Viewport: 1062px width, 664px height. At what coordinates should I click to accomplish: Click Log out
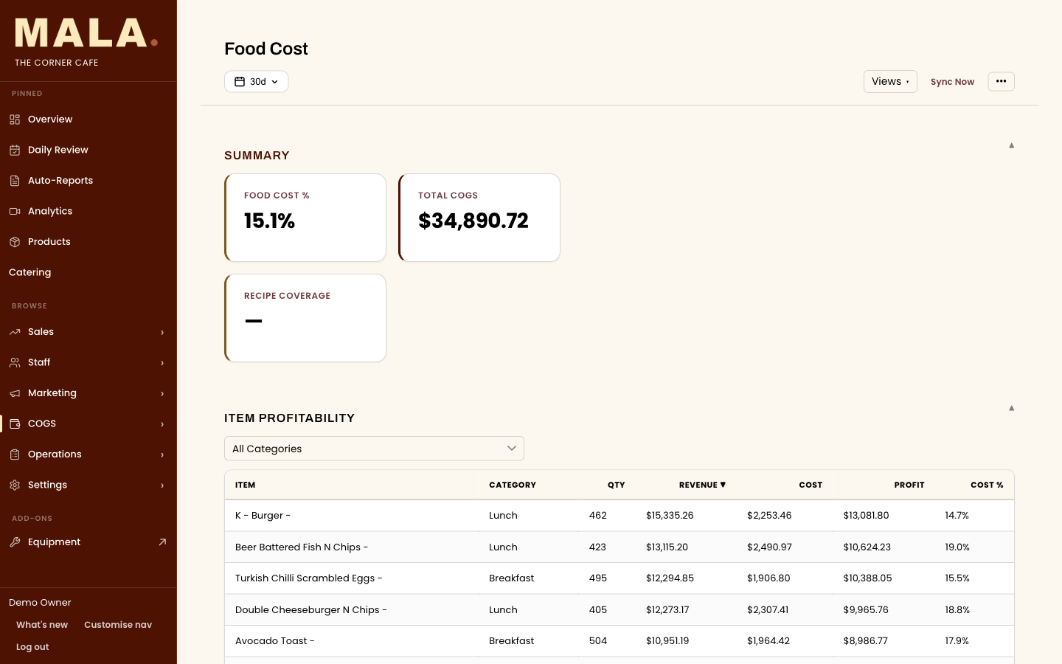32,647
